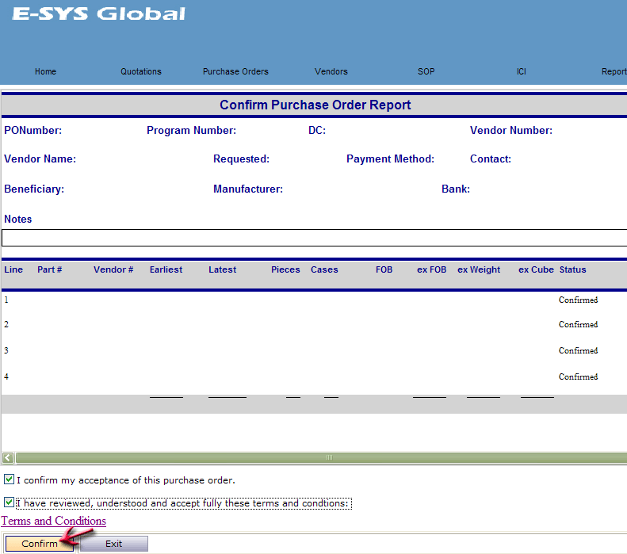This screenshot has height=554, width=627.
Task: Click the Vendor # column header
Action: click(113, 269)
